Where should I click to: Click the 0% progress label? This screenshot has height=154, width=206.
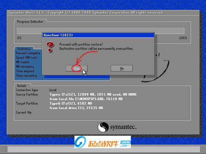tap(19, 38)
